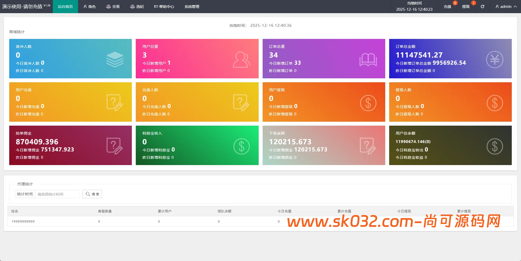This screenshot has width=521, height=261.
Task: Click the users icon in 用户总量 card
Action: pyautogui.click(x=241, y=60)
